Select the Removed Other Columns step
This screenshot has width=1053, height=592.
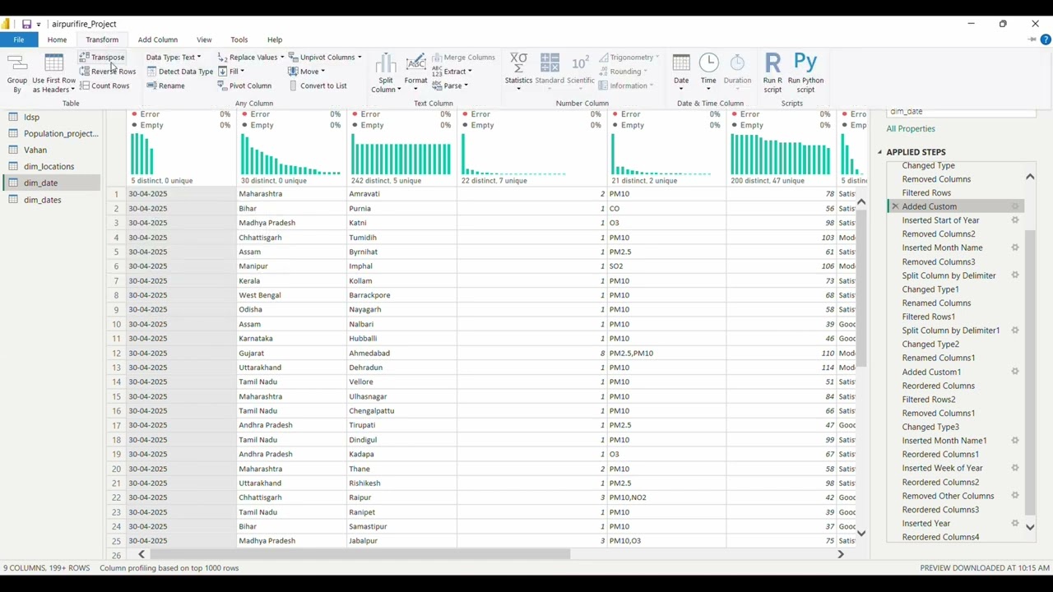[x=948, y=496]
